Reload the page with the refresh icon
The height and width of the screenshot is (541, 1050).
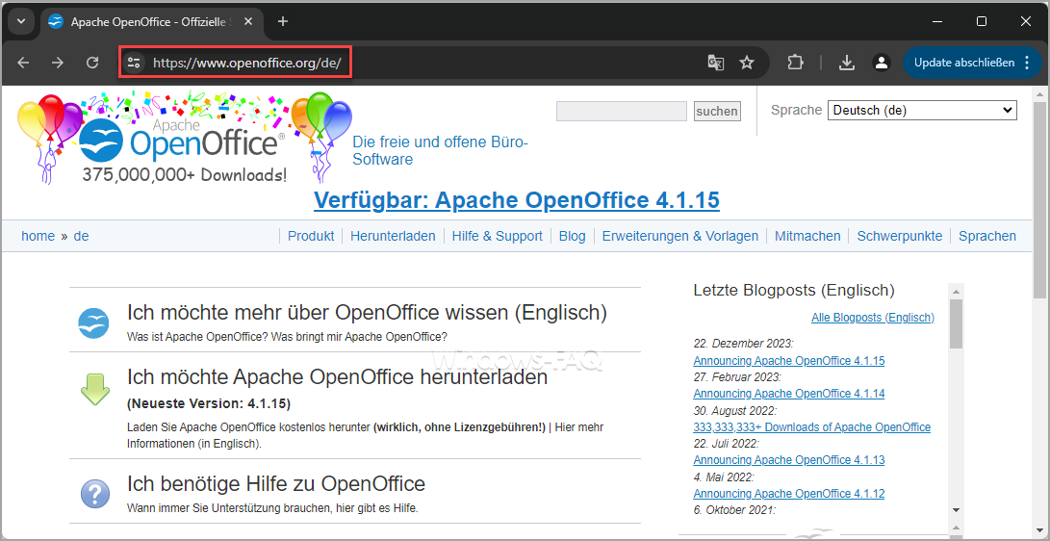tap(92, 63)
